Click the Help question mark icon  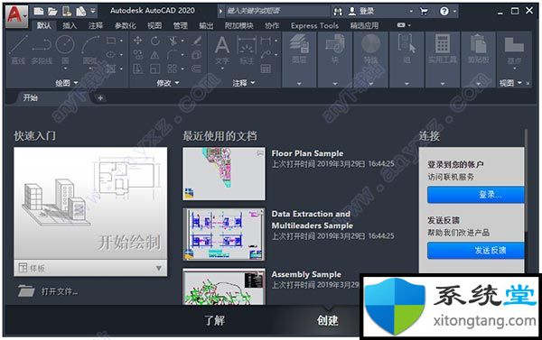click(444, 12)
